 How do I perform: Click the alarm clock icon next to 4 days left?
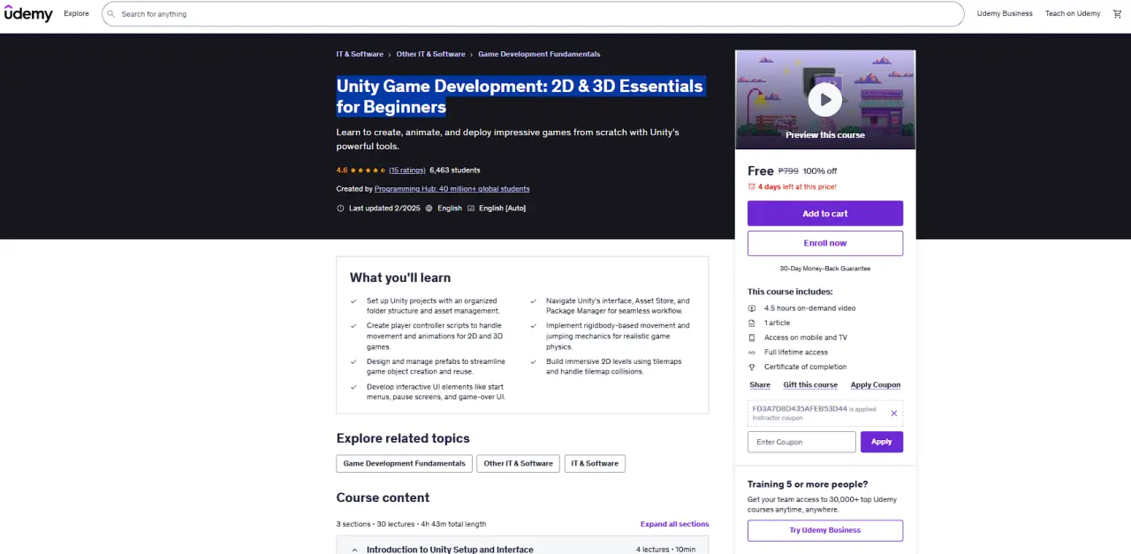tap(752, 186)
